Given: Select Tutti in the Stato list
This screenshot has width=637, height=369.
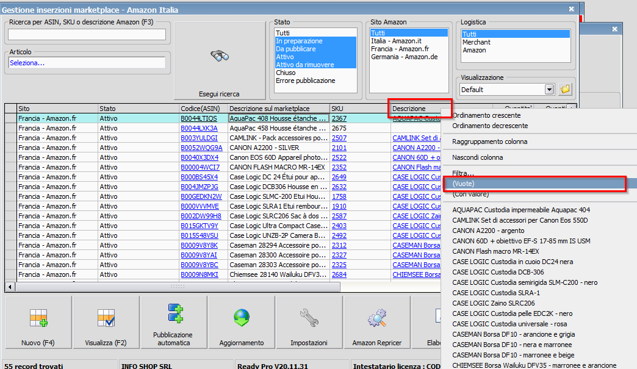Looking at the screenshot, I should (315, 33).
